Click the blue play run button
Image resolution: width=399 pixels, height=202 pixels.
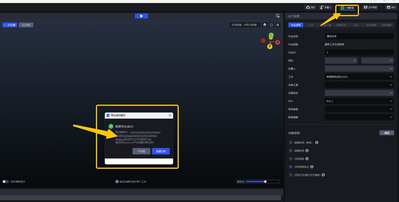pyautogui.click(x=141, y=16)
